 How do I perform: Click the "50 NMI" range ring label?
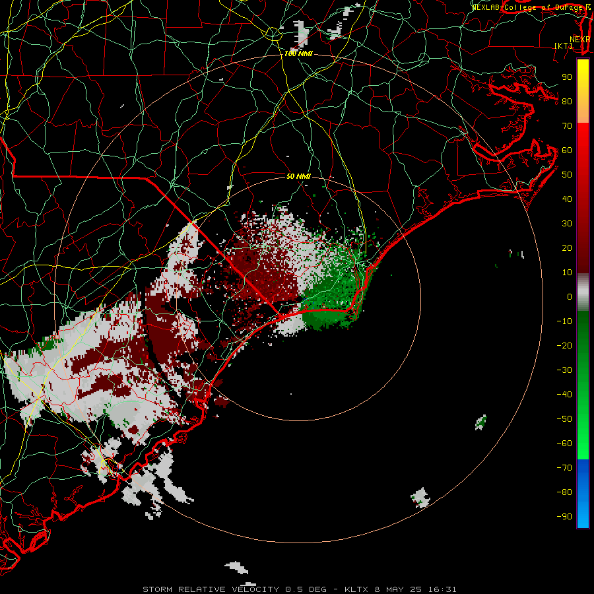coord(298,176)
